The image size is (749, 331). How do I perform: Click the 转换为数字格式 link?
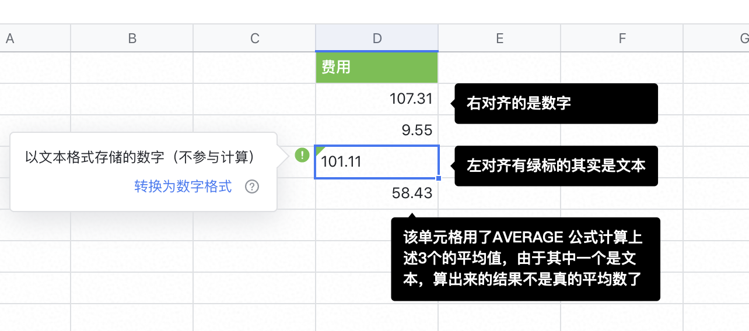pos(183,186)
